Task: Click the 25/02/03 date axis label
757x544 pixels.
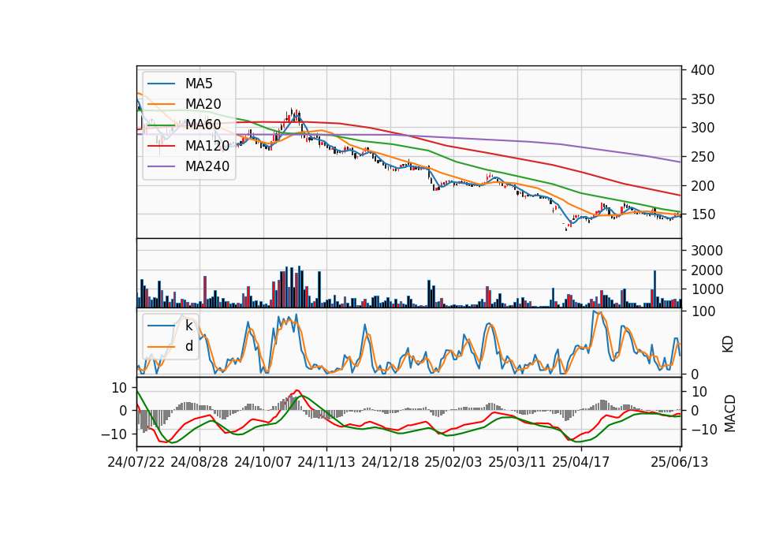Action: (453, 462)
